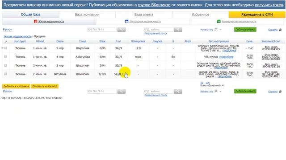Focus the keyword search field below the table
The width and height of the screenshot is (286, 160).
pyautogui.click(x=158, y=91)
